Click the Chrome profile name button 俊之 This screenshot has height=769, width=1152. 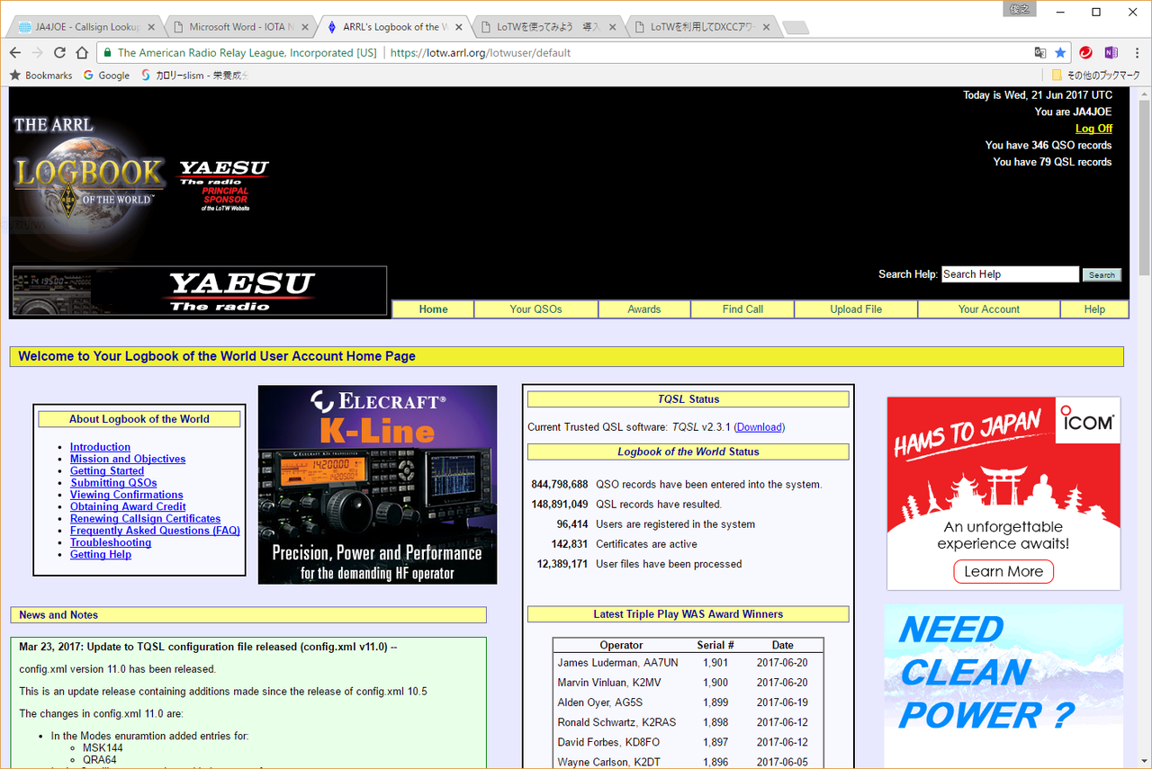pos(1019,10)
